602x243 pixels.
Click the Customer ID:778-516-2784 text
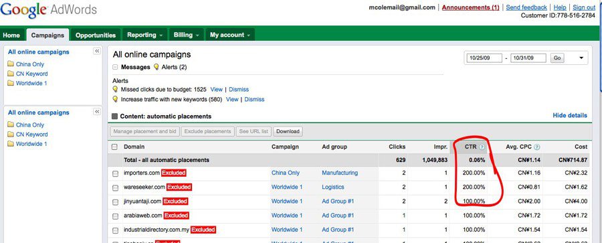(559, 15)
